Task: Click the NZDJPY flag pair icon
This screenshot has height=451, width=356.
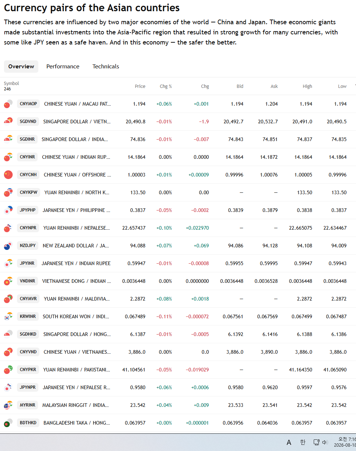Action: point(8,246)
